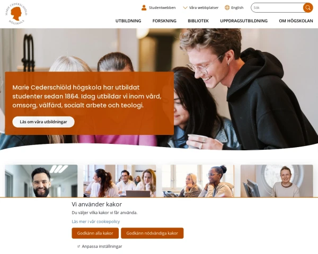Image resolution: width=318 pixels, height=254 pixels.
Task: Choose Godkänn nödvändiga kakor button
Action: [x=152, y=233]
